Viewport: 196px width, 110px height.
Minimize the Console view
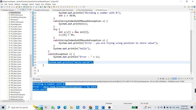pyautogui.click(x=190, y=79)
